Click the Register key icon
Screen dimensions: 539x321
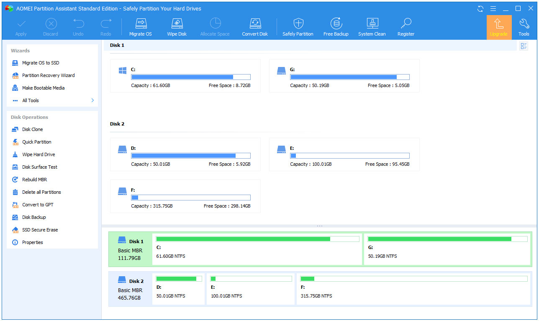point(406,24)
